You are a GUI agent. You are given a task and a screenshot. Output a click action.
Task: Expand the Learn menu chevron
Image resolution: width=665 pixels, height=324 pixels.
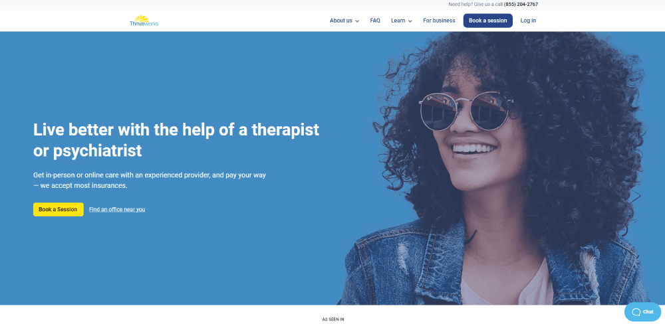410,21
